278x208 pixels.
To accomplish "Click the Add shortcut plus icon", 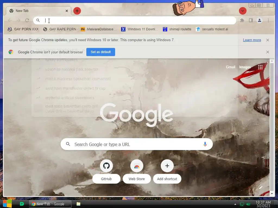I will click(167, 166).
